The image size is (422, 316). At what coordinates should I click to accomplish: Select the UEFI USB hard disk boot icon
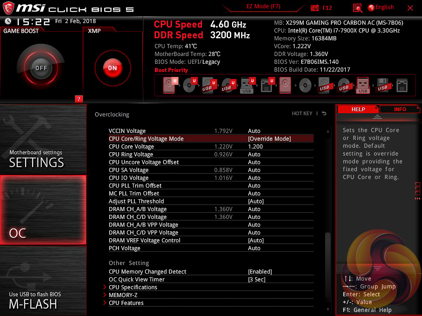click(209, 85)
